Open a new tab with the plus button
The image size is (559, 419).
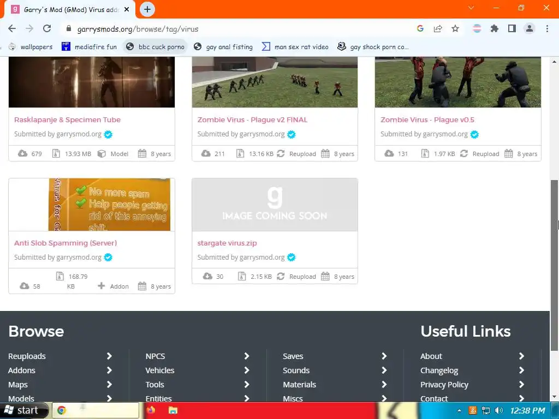pyautogui.click(x=147, y=9)
